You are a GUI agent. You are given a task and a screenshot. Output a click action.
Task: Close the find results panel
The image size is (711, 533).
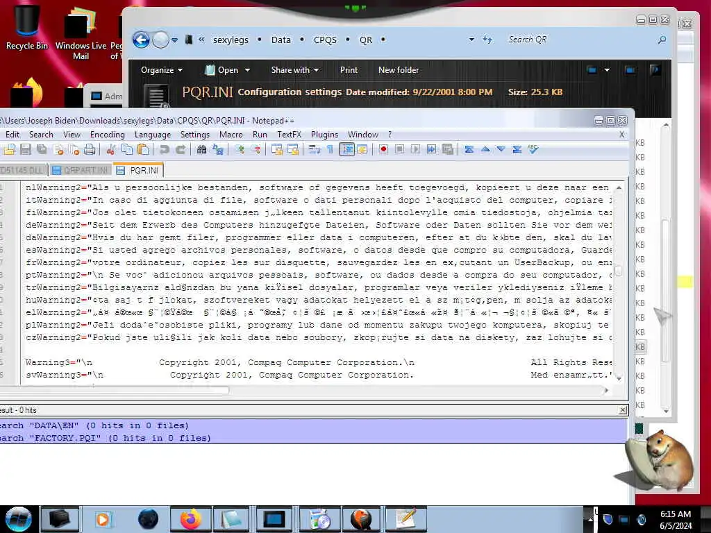(x=623, y=409)
